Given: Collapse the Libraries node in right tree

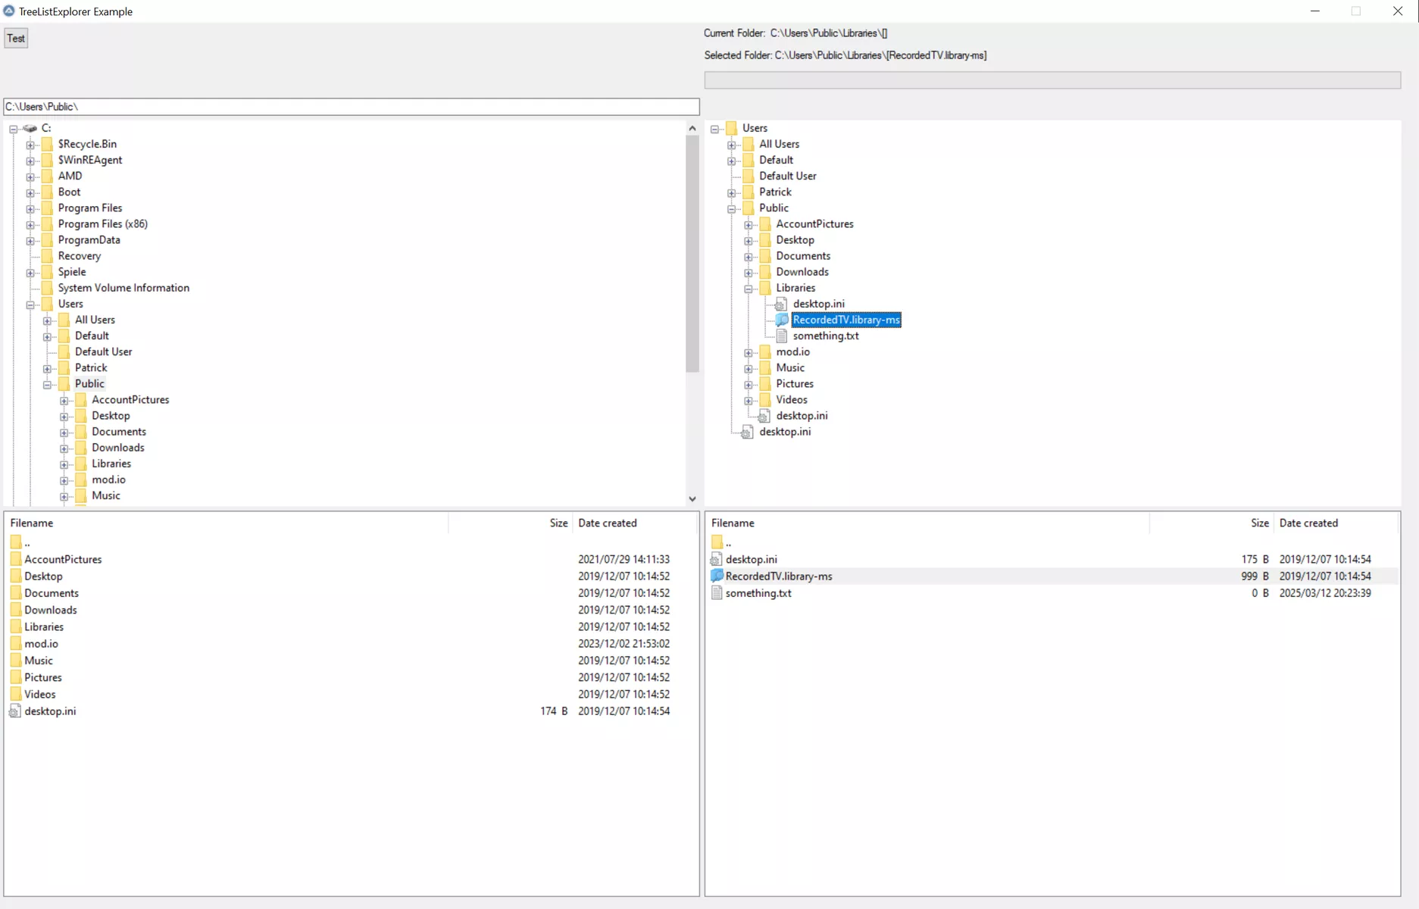Looking at the screenshot, I should (x=749, y=289).
